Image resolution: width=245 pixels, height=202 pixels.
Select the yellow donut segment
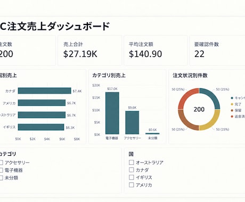click(x=211, y=122)
